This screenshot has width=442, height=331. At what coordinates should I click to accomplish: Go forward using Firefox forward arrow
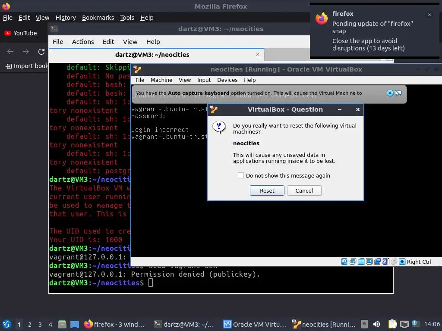pos(26,52)
